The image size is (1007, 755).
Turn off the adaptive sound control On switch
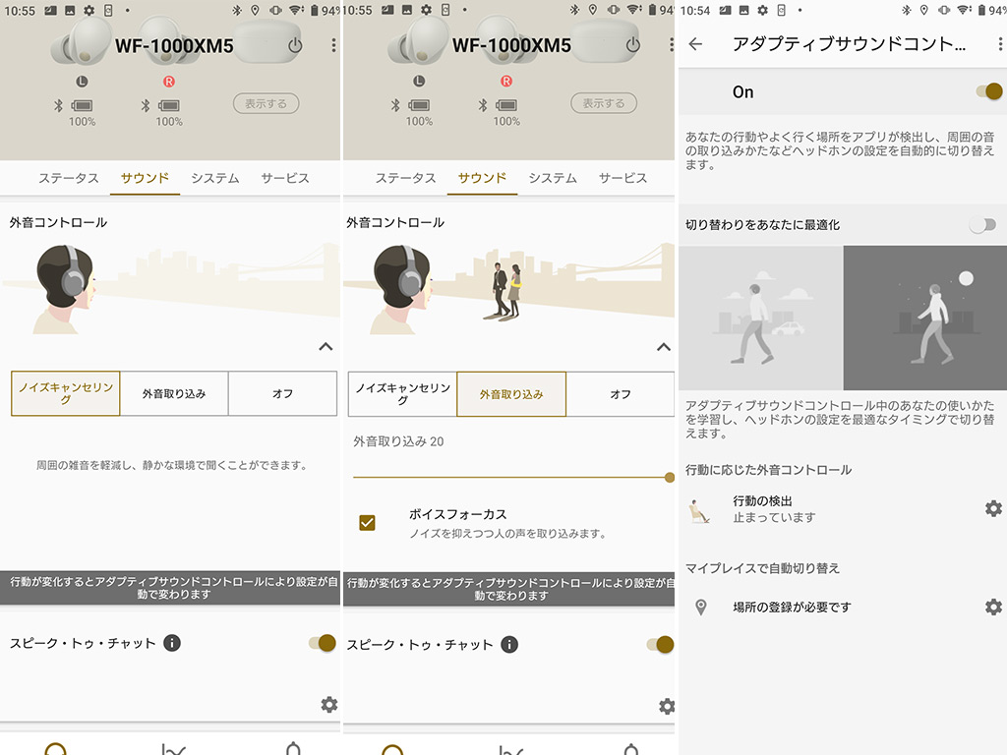(989, 91)
